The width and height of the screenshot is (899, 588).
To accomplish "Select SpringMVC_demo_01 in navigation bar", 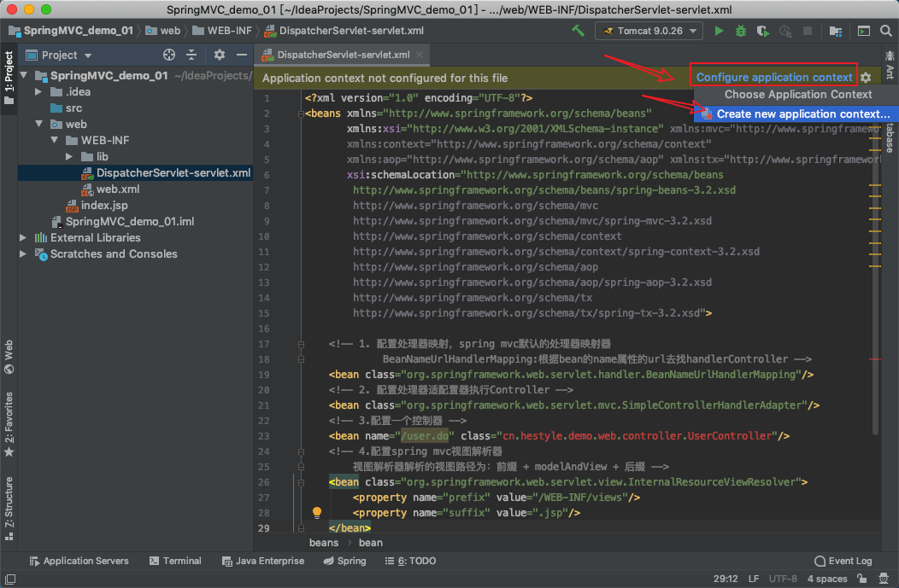I will 71,31.
